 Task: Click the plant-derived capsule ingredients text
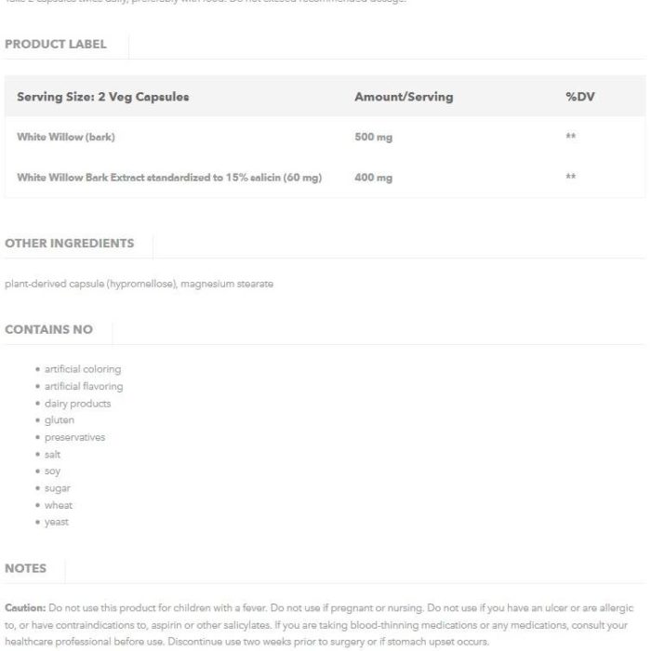[x=139, y=284]
